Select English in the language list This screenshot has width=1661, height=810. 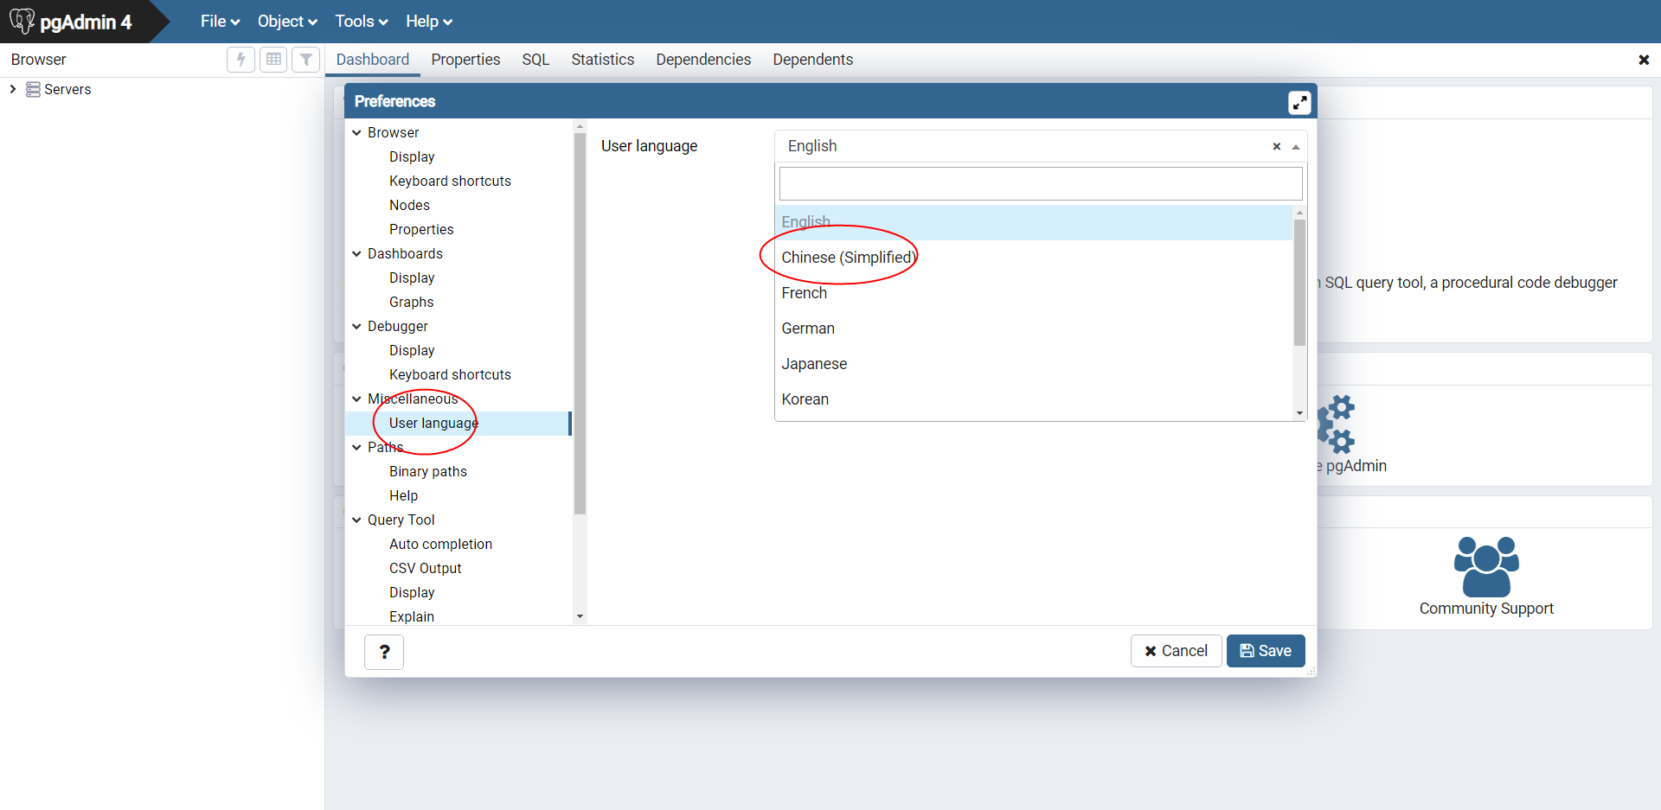coord(1033,222)
